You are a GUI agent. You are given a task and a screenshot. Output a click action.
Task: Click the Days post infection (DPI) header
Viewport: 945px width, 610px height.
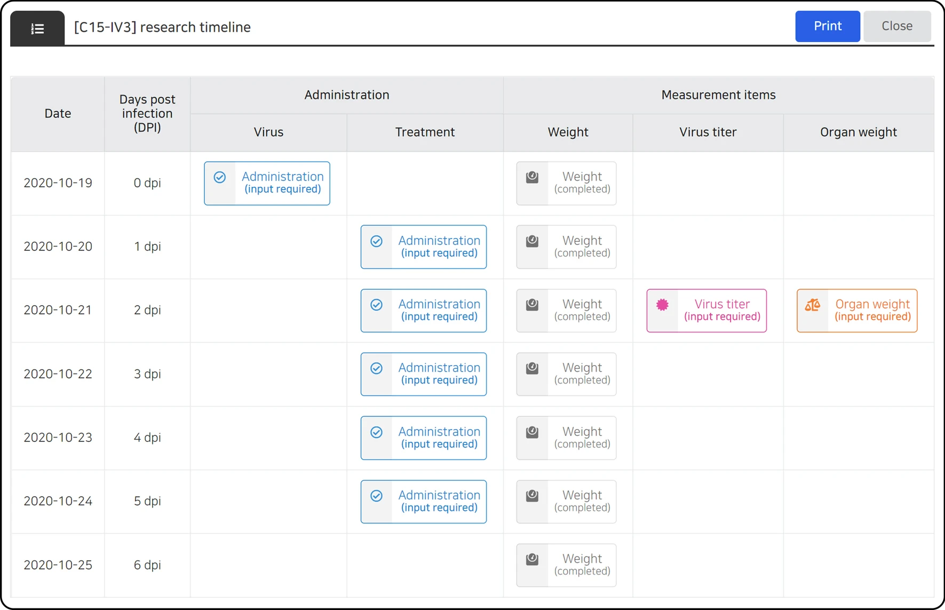(147, 114)
